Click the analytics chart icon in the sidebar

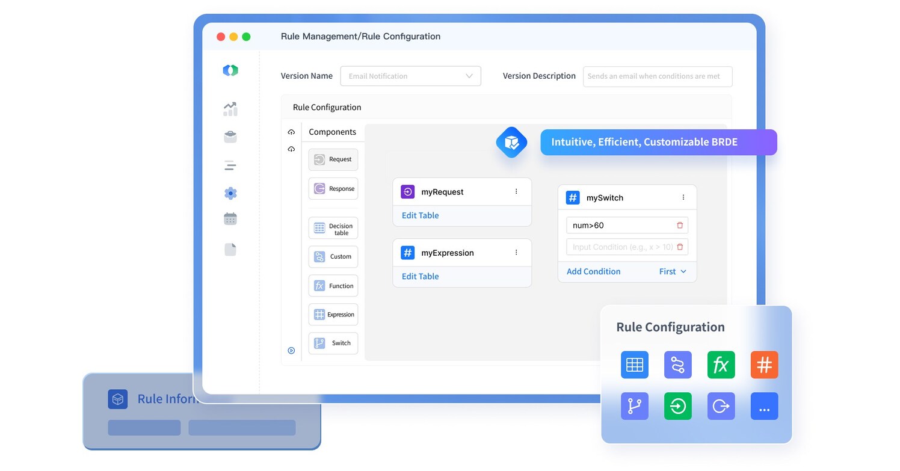tap(230, 109)
